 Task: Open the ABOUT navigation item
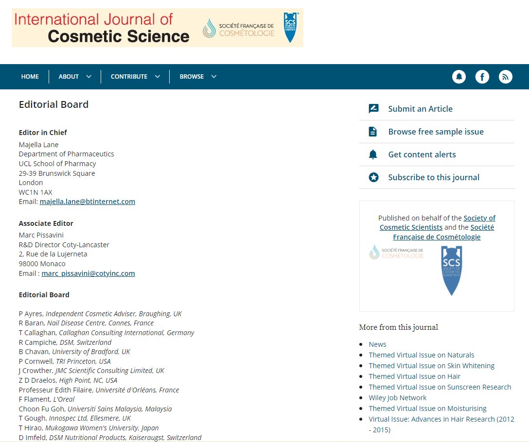[69, 77]
